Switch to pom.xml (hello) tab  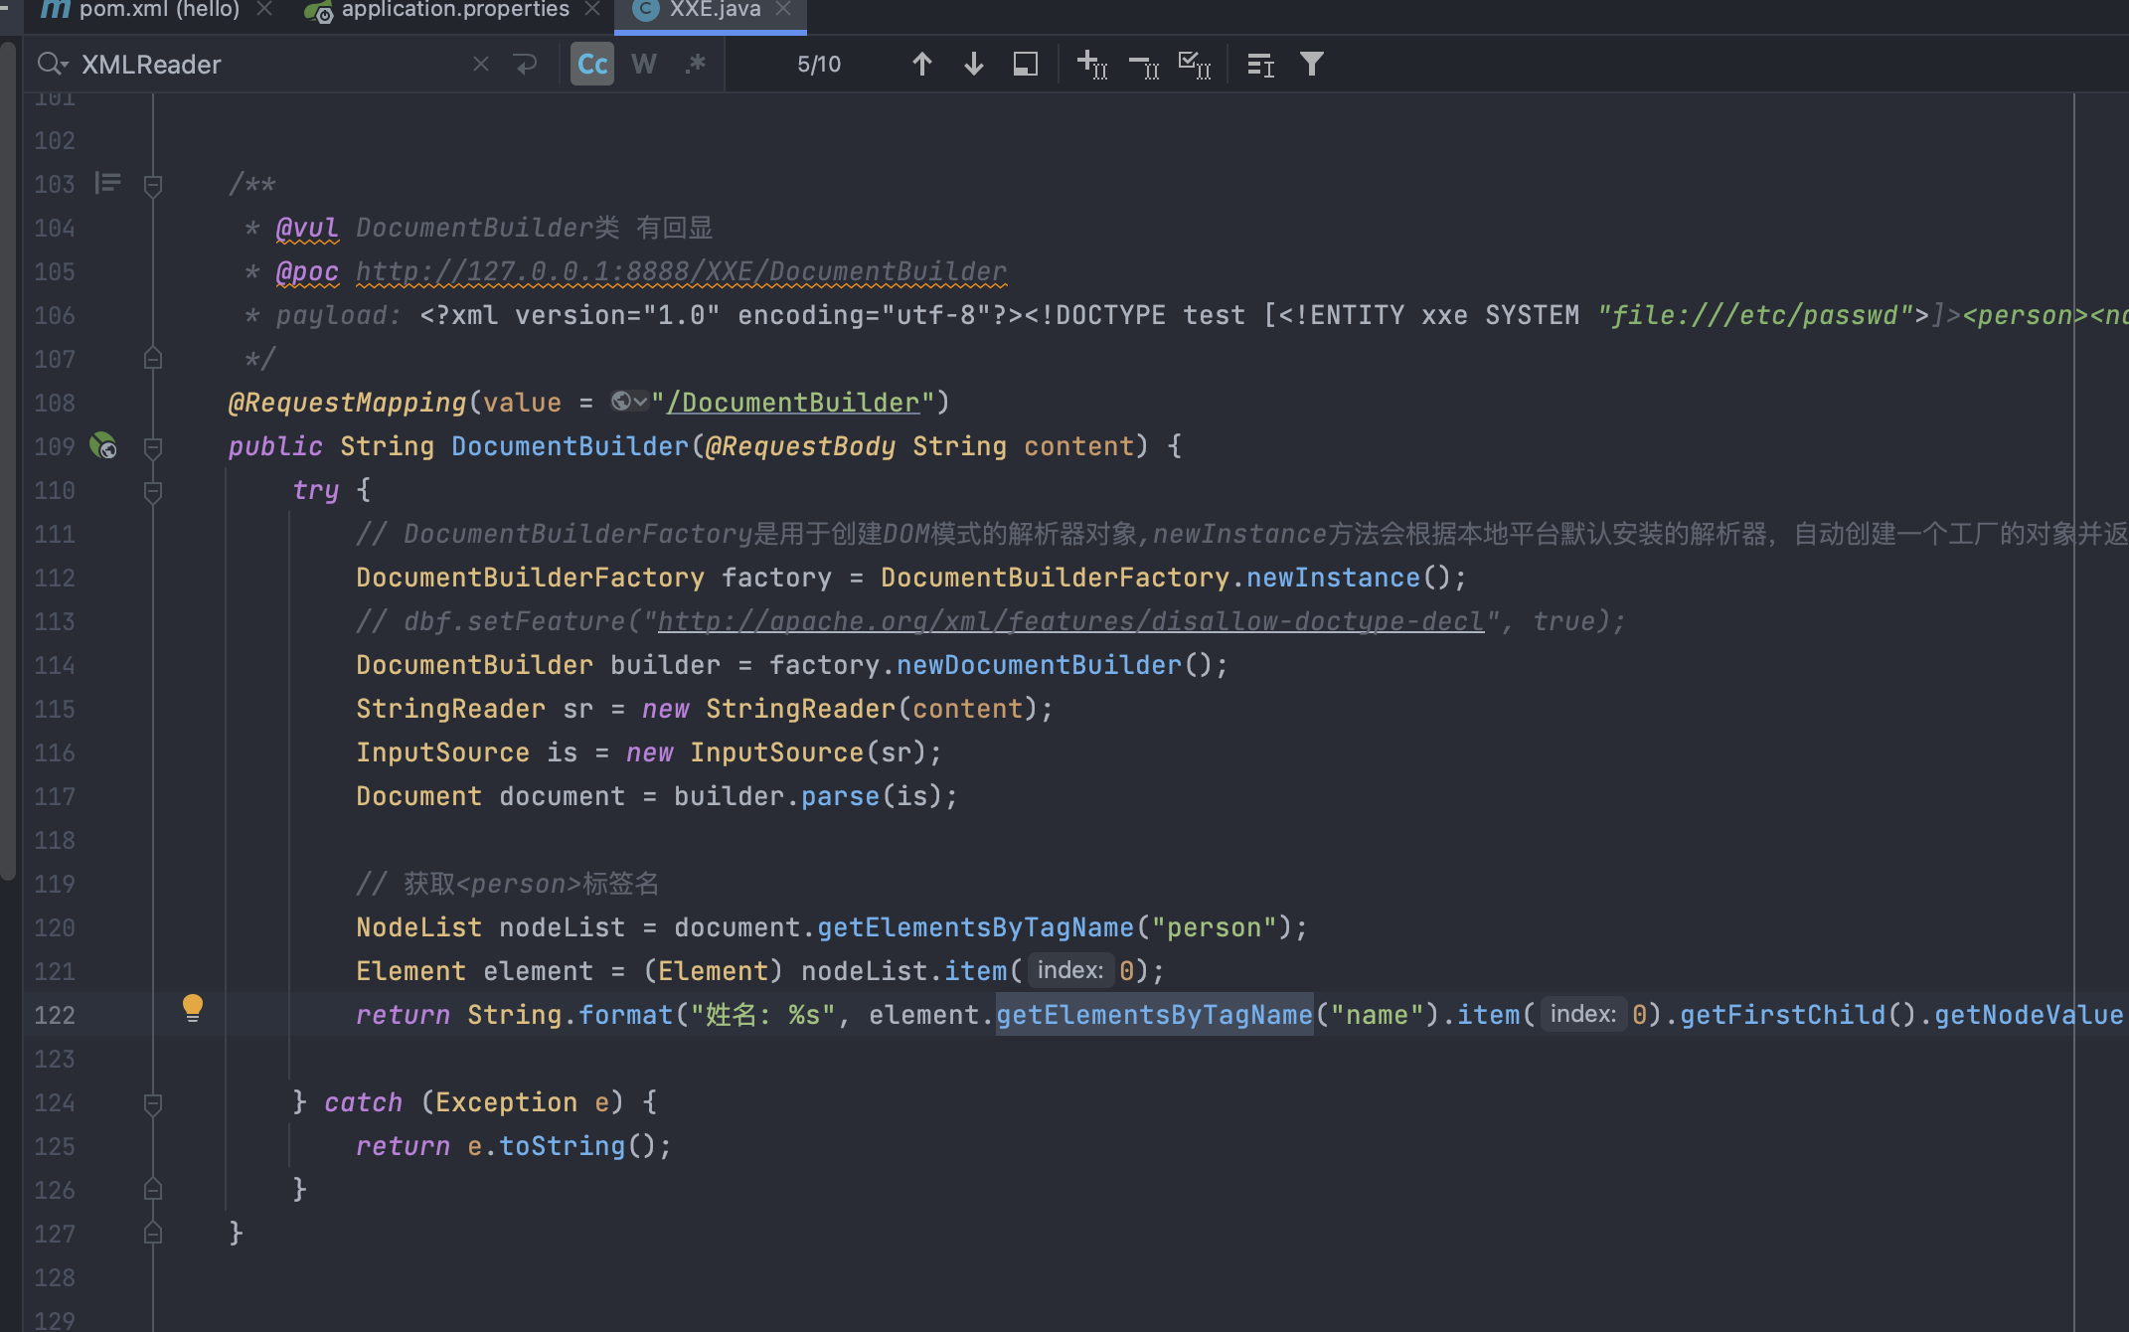point(157,10)
